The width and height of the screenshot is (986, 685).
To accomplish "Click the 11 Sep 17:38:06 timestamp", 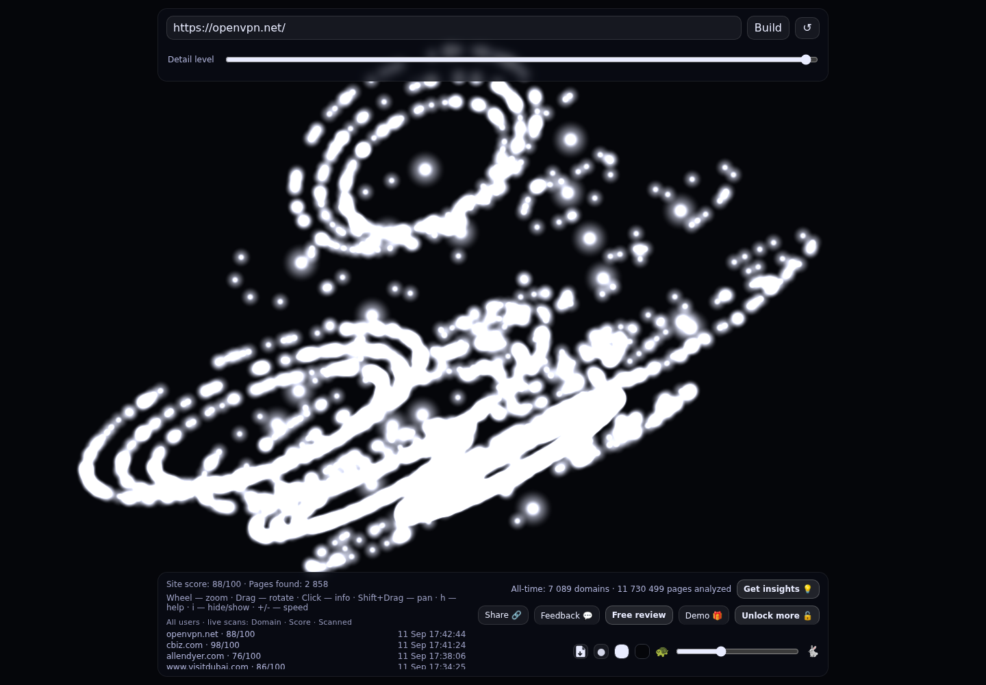I will pyautogui.click(x=431, y=656).
